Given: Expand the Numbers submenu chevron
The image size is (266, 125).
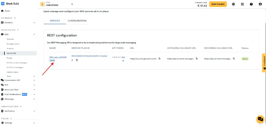Looking at the screenshot, I should click(x=34, y=23).
